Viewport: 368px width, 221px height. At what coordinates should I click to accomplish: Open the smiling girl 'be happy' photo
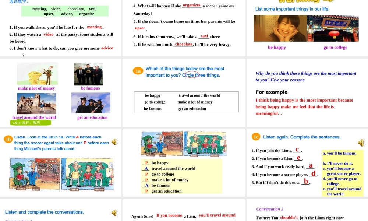click(277, 28)
